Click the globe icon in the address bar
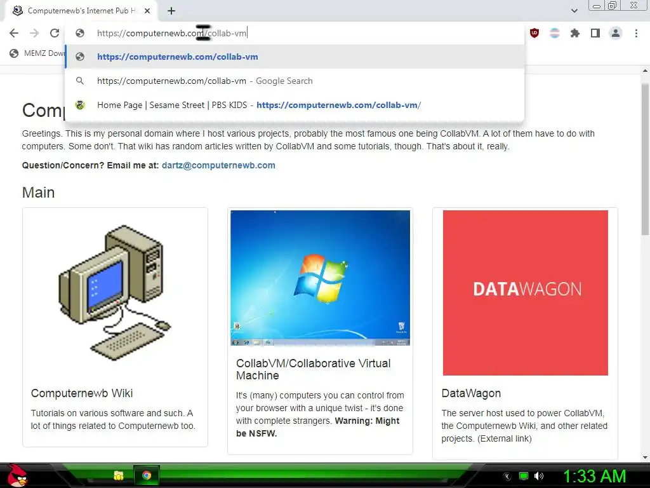Image resolution: width=650 pixels, height=488 pixels. coord(80,33)
